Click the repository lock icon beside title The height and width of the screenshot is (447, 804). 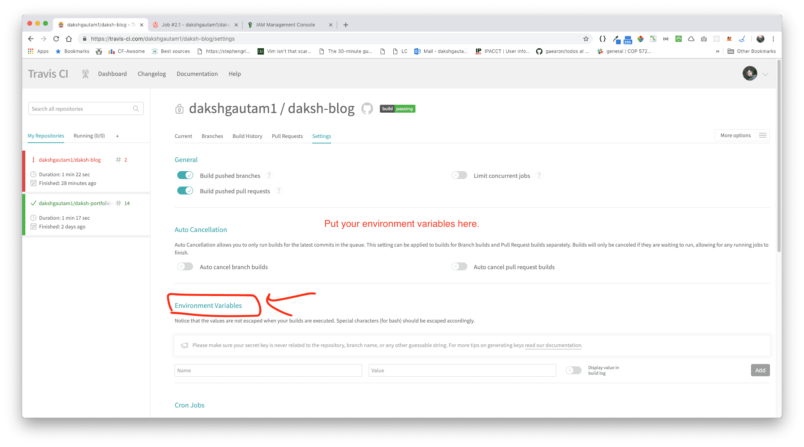tap(179, 109)
